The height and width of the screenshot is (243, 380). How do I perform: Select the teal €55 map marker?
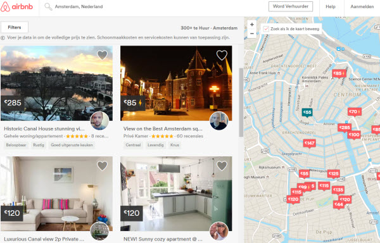(x=307, y=113)
